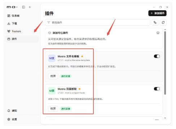Click the M页 plugin icon

[x=52, y=91]
